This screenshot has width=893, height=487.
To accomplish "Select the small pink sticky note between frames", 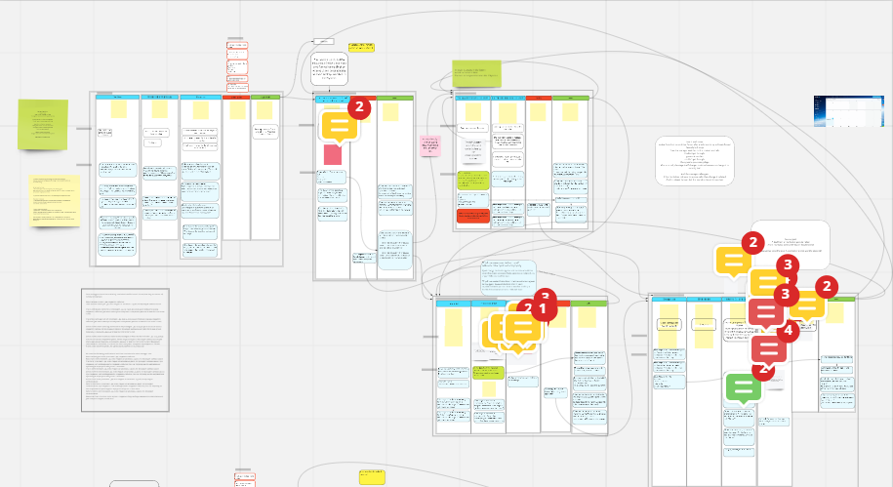I will [430, 145].
